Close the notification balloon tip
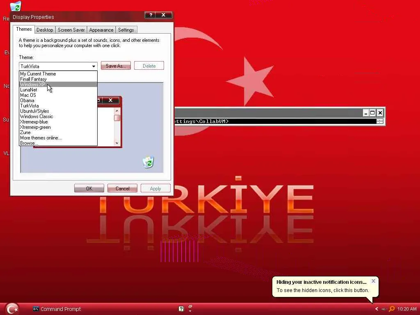Screen dimensions: 420x315 [373, 281]
